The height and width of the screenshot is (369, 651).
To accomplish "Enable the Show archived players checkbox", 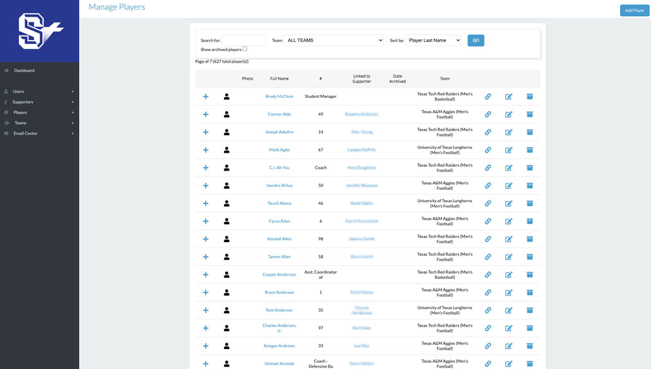I will coord(244,49).
